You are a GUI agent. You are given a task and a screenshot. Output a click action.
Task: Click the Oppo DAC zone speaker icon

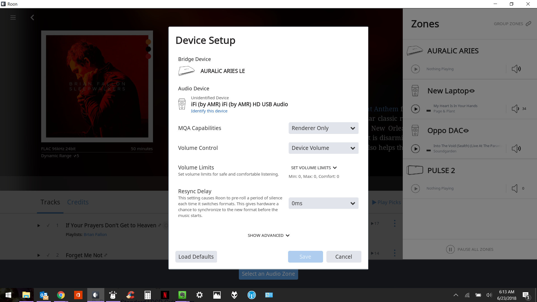click(x=415, y=131)
